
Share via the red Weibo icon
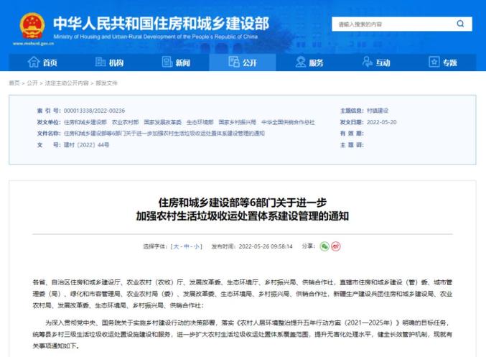[x=336, y=246]
